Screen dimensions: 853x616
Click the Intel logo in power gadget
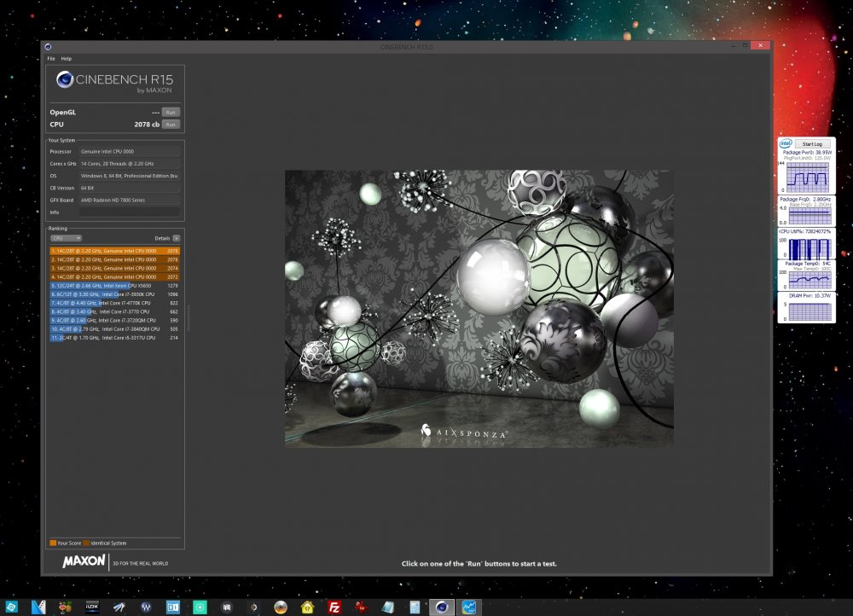click(x=786, y=143)
